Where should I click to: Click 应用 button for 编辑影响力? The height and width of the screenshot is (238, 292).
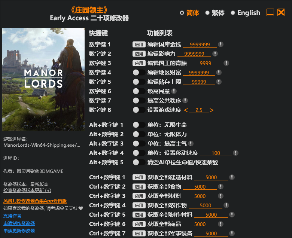coord(139,54)
